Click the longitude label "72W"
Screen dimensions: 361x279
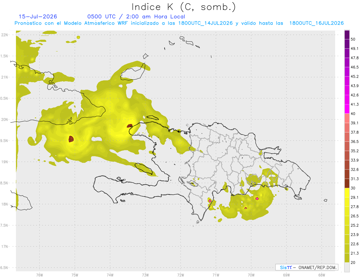coord(180,275)
